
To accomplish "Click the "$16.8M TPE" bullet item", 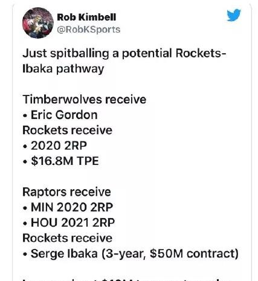I will [61, 161].
